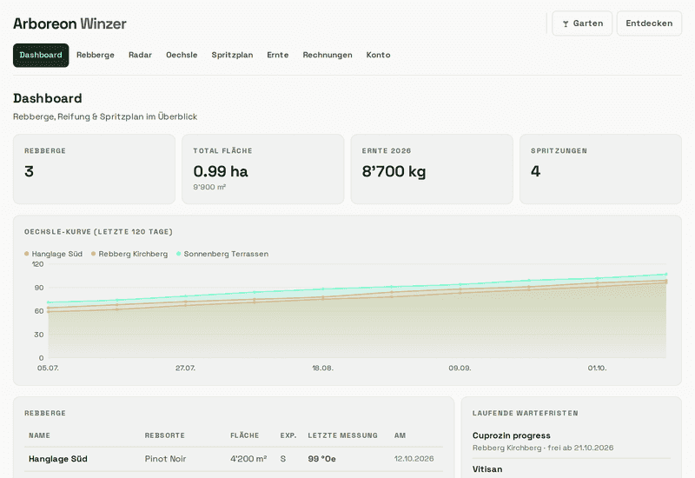Click the Oechsle-Kurve chart heading

coord(98,232)
